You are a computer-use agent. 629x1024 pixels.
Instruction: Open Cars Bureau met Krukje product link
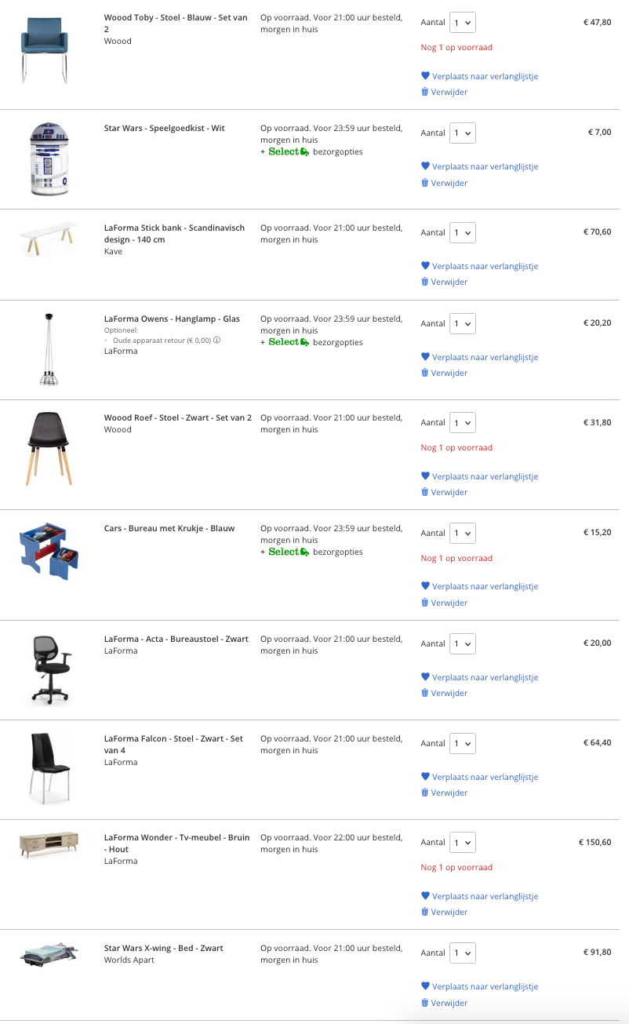pos(169,528)
